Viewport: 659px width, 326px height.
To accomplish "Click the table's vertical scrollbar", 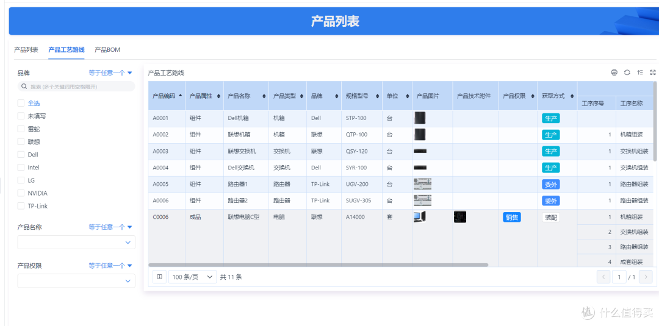I will [655, 121].
